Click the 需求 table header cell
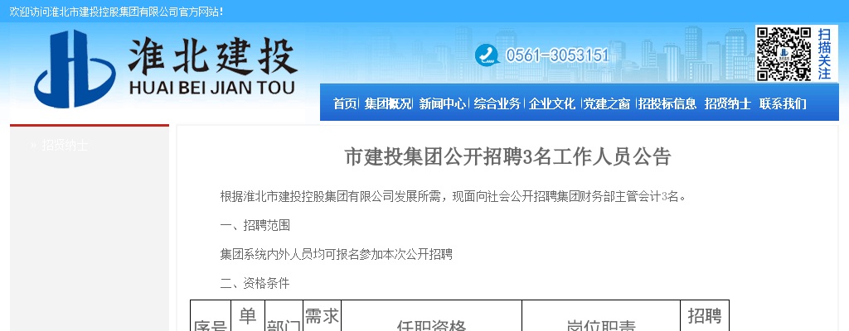 coord(322,315)
